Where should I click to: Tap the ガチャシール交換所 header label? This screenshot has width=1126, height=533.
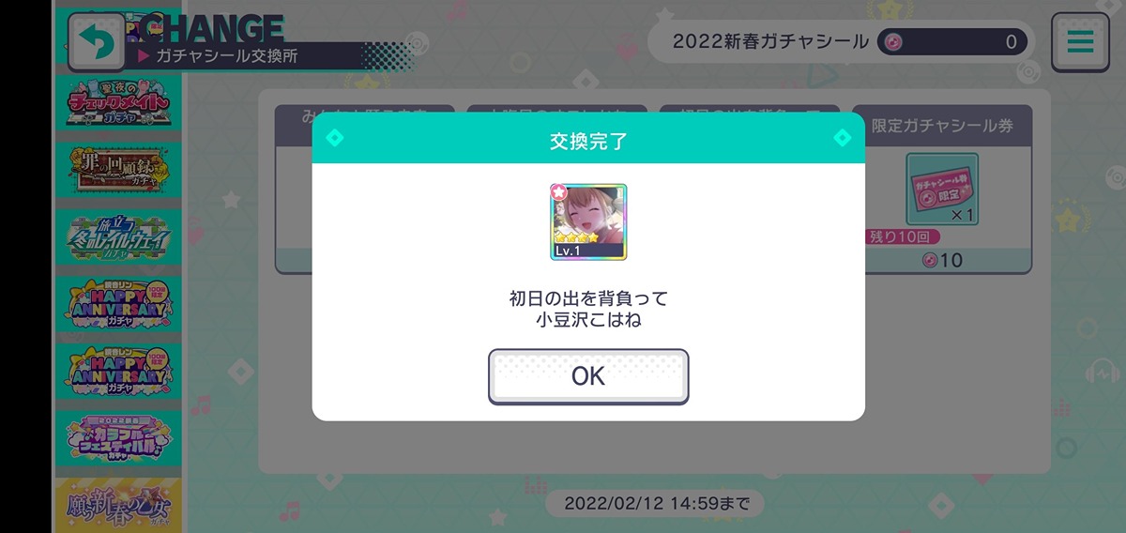[x=226, y=55]
